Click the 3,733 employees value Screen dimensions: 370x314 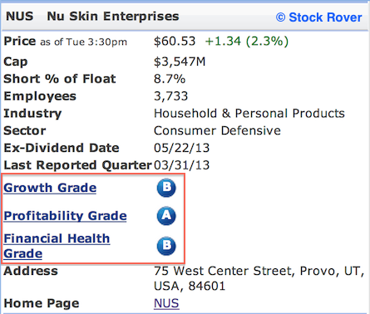tap(170, 96)
